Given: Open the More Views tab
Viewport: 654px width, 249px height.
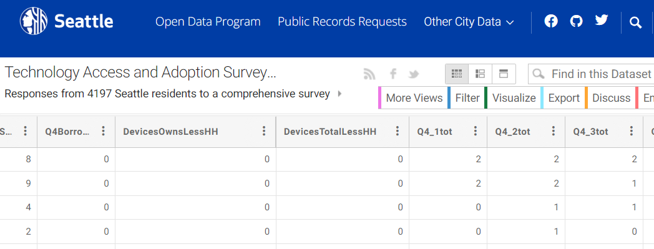Looking at the screenshot, I should click(413, 98).
